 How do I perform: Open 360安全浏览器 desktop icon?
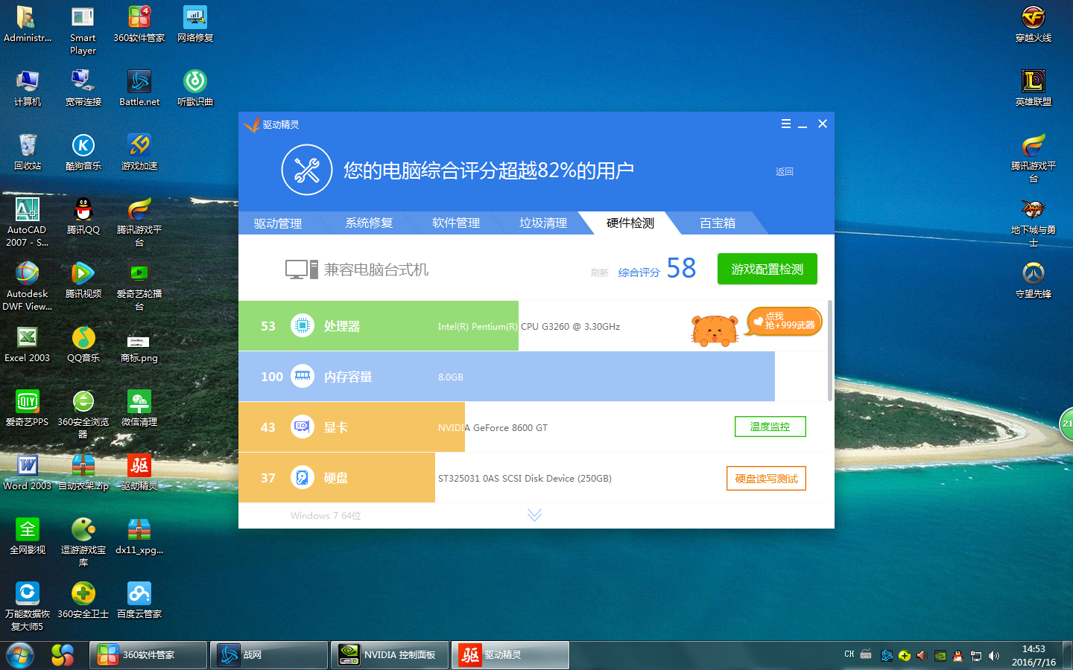coord(83,414)
